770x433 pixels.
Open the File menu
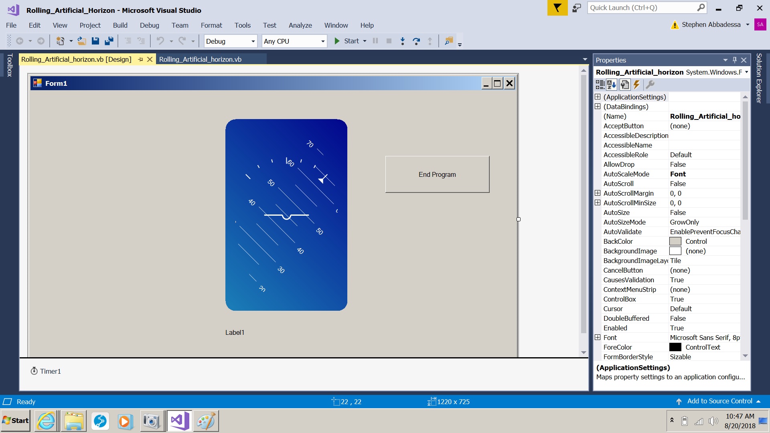click(11, 25)
